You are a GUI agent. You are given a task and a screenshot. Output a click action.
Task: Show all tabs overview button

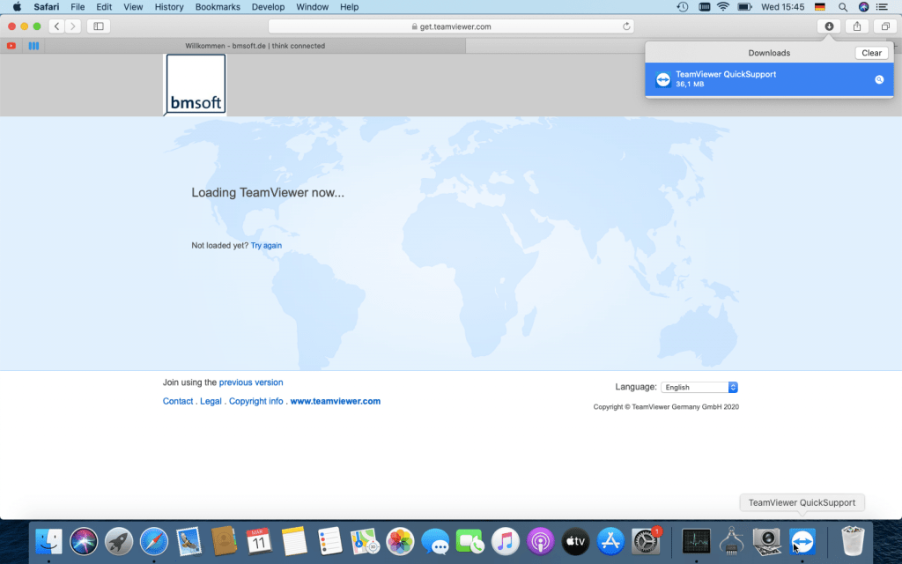tap(885, 26)
